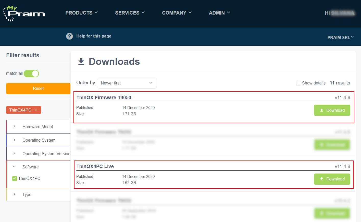Viewport: 361px width, 222px height.
Task: Click the ThinOX Firmware T9050 title
Action: [x=104, y=97]
